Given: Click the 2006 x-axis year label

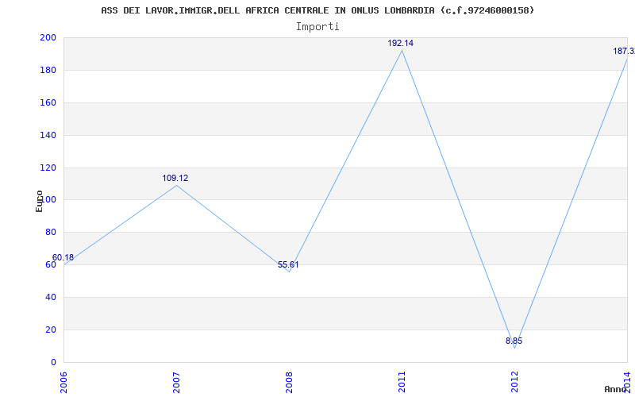Looking at the screenshot, I should coord(64,383).
